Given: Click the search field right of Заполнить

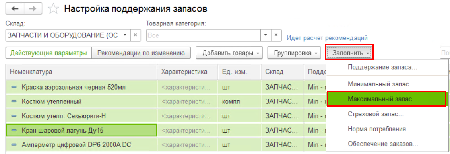Looking at the screenshot, I should click(x=445, y=53).
